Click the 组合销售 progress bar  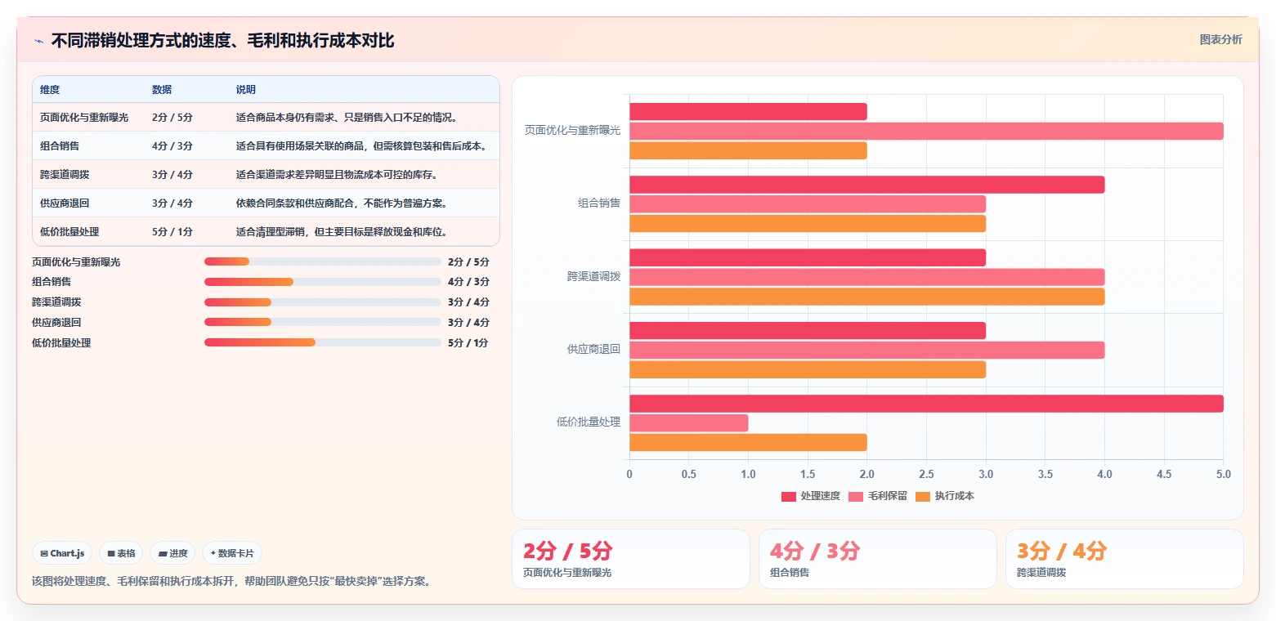pos(323,282)
